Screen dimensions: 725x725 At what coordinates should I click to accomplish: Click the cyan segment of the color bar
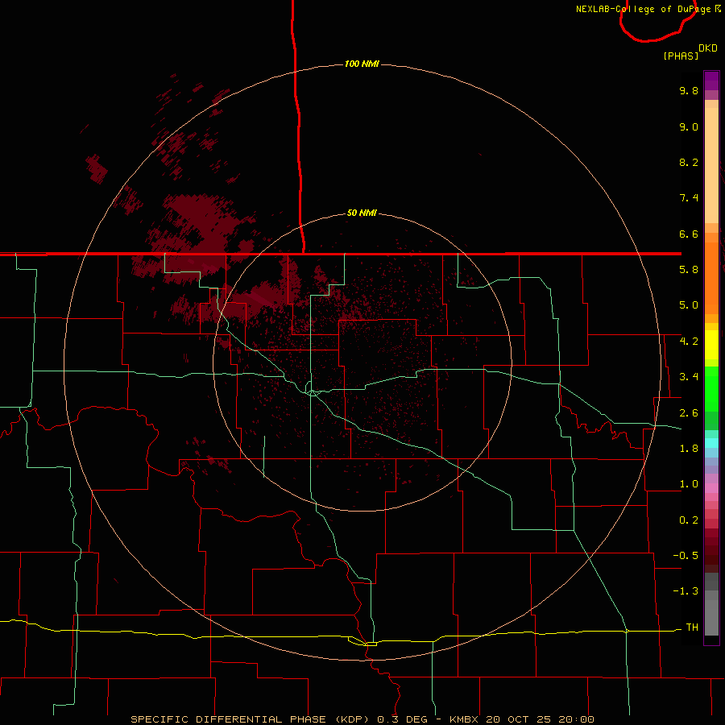[711, 443]
